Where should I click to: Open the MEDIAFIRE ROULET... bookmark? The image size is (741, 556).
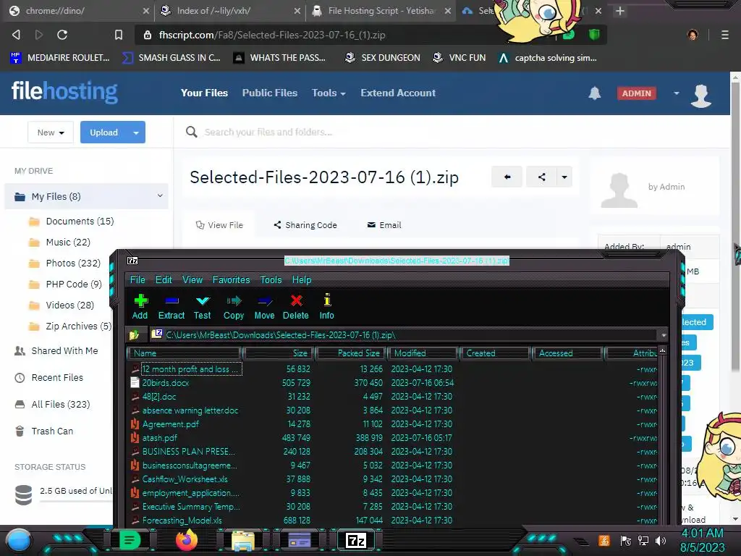pos(59,58)
